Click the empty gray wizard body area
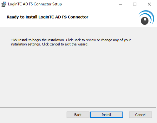The height and width of the screenshot is (123, 157). [x=78, y=76]
